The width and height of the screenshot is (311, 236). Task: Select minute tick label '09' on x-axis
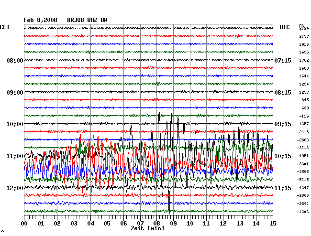[x=173, y=224]
